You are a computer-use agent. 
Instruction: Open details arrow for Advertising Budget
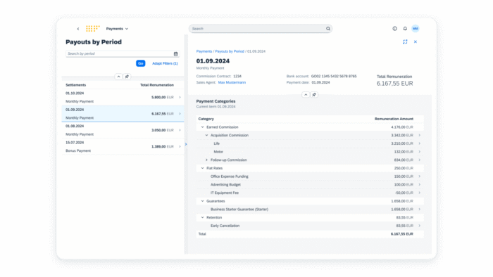[x=420, y=184]
